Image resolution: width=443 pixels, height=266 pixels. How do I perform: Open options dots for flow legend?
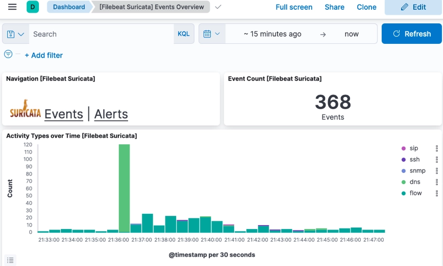click(x=437, y=193)
